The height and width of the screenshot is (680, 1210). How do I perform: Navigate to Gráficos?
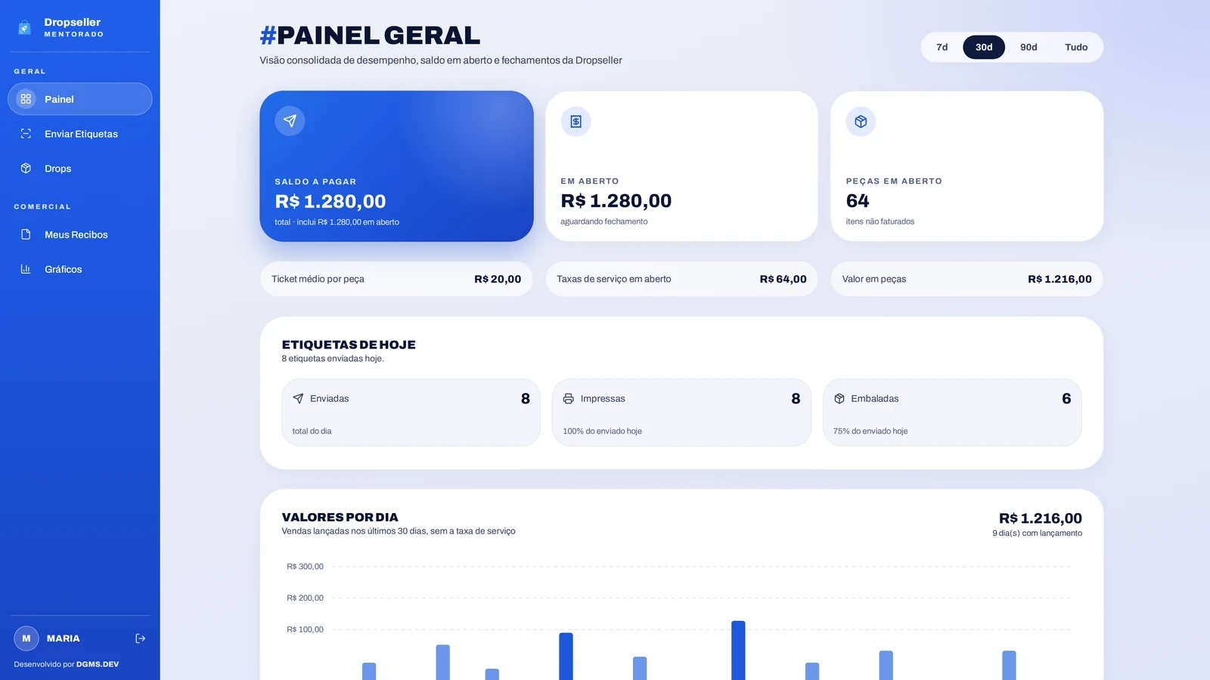80,269
